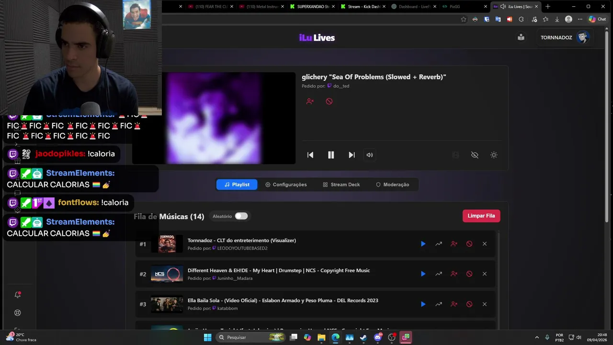Screen dimensions: 613x345
Task: Open the Windows Start menu
Action: pyautogui.click(x=207, y=337)
